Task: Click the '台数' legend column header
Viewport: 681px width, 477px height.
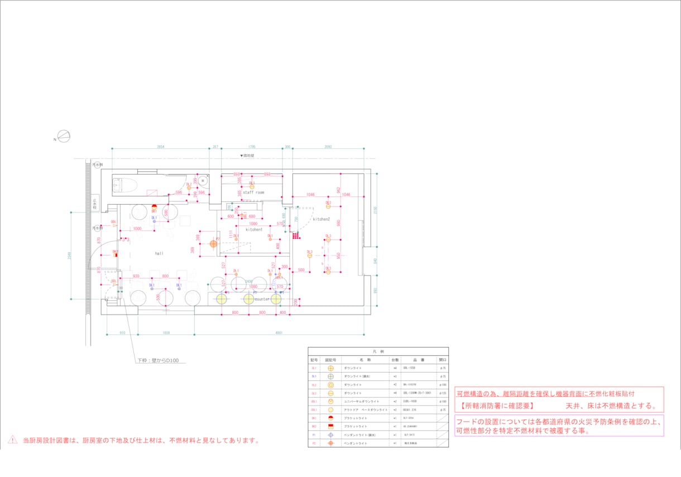Action: point(395,360)
